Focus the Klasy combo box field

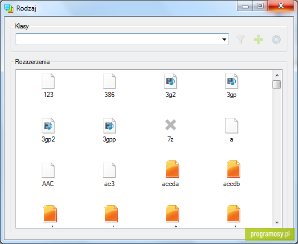pyautogui.click(x=122, y=40)
